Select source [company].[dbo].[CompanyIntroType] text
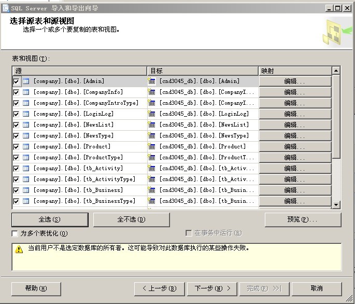This screenshot has height=304, width=355. [x=86, y=103]
